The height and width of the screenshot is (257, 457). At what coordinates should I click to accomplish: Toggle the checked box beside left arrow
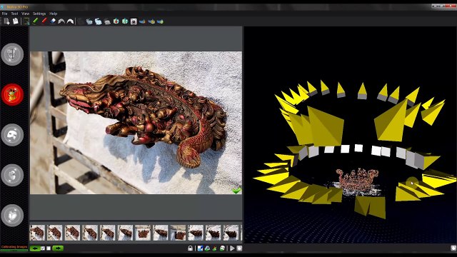coord(43,248)
